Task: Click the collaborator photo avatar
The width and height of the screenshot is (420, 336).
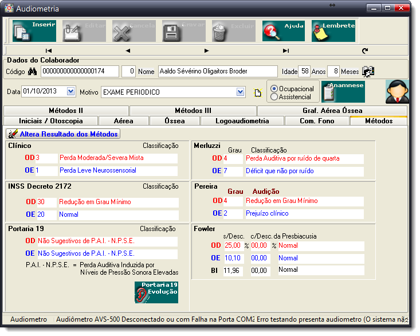Action: click(x=397, y=92)
